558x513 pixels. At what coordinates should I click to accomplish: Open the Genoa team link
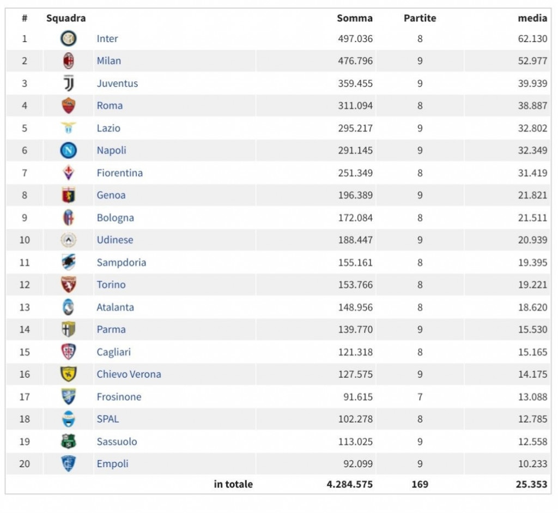(111, 195)
